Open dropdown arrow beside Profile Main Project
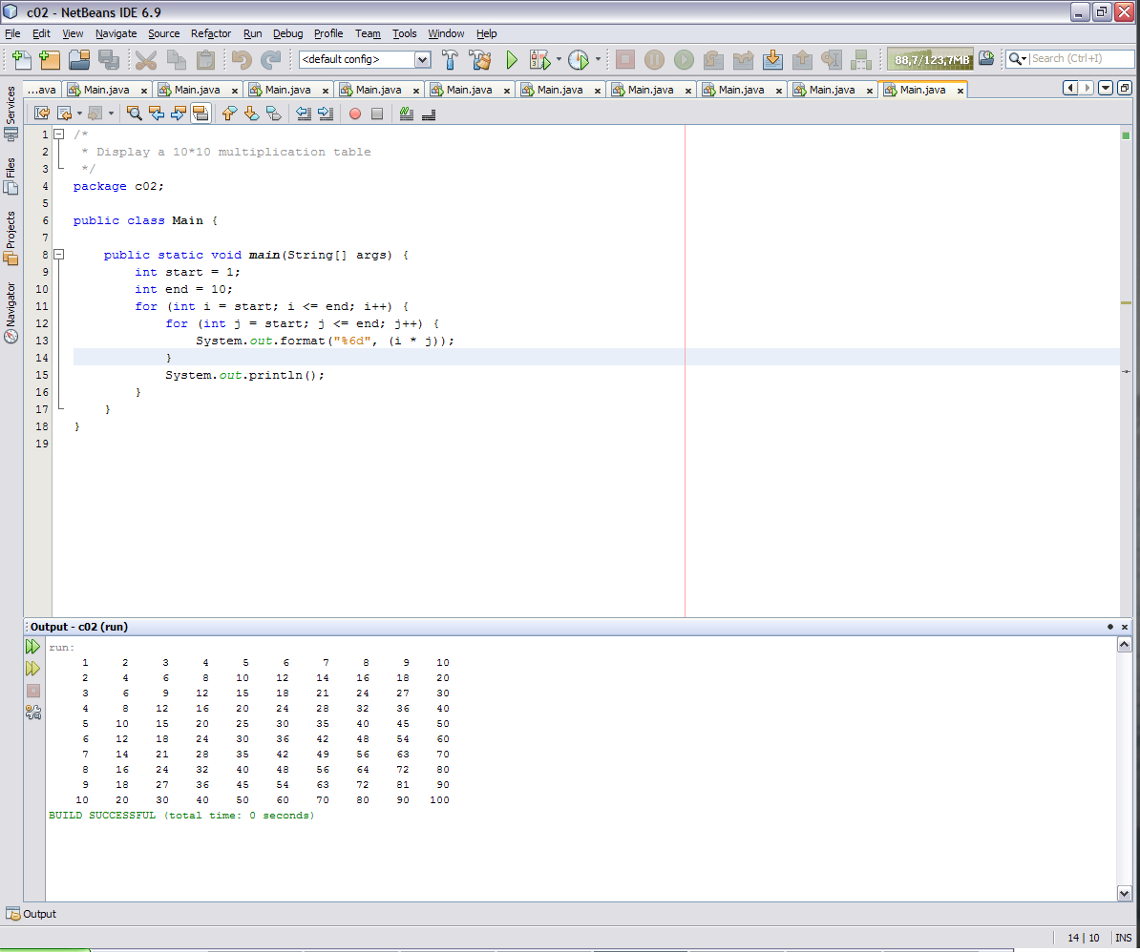 598,59
